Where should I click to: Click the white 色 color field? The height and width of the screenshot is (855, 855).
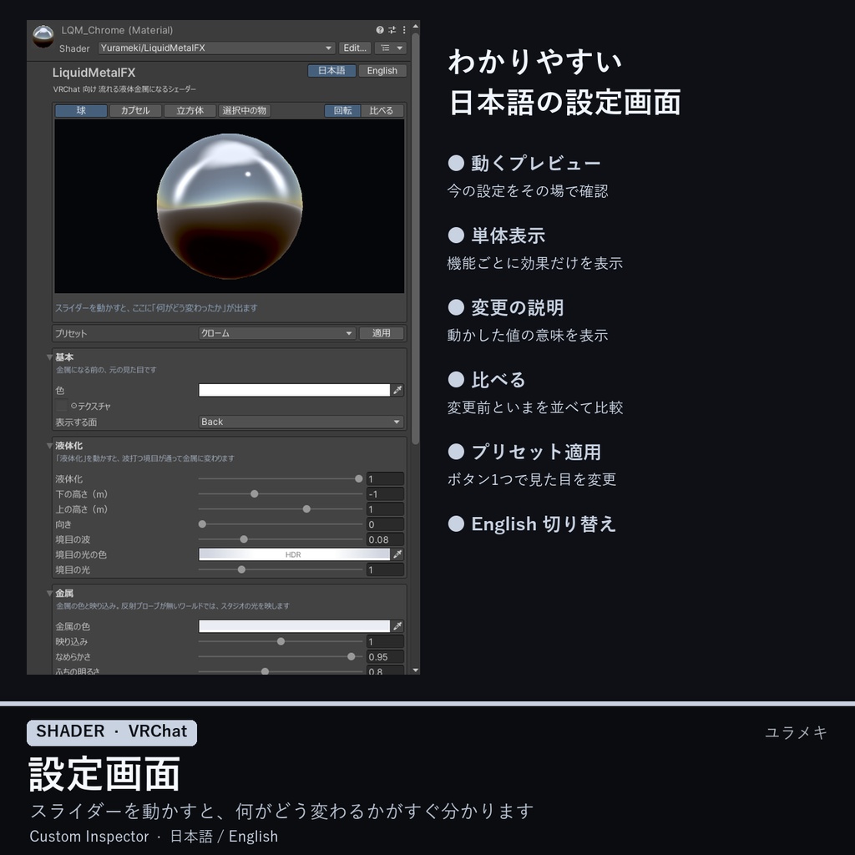pyautogui.click(x=295, y=390)
